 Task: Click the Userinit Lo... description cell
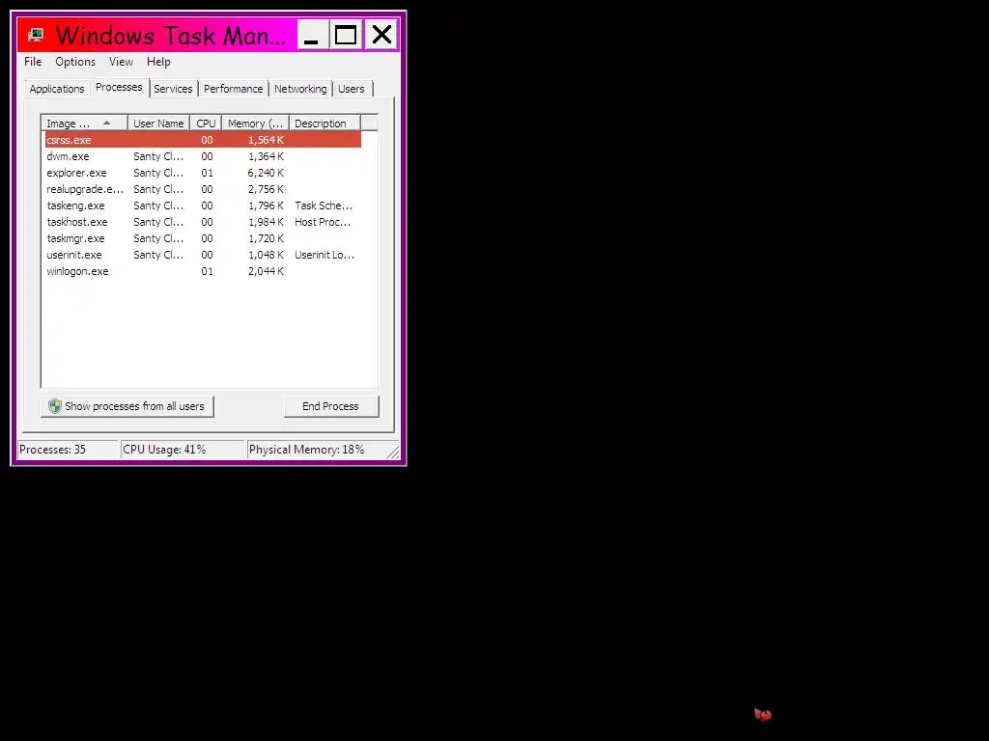point(325,255)
